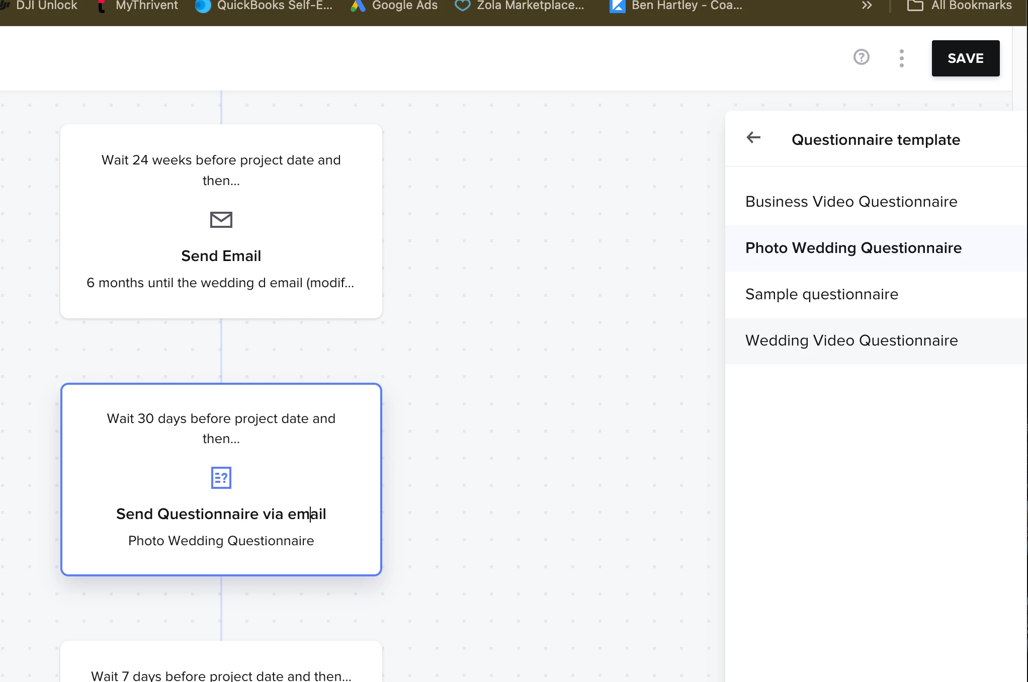Select Business Video Questionnaire template
Image resolution: width=1028 pixels, height=682 pixels.
tap(851, 202)
